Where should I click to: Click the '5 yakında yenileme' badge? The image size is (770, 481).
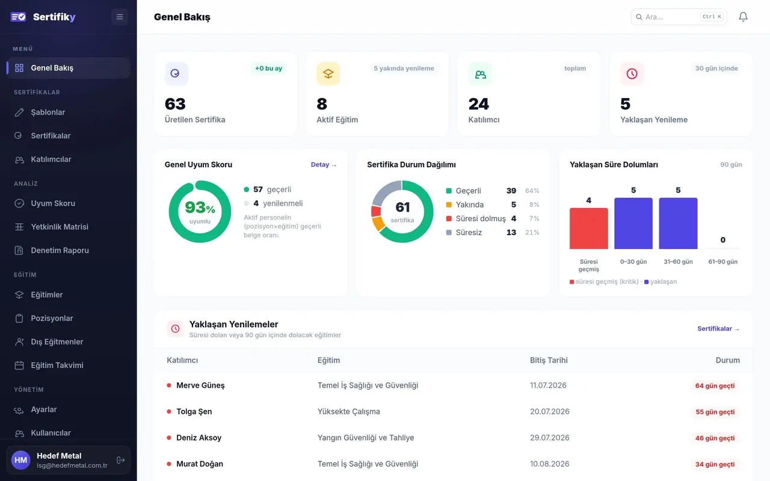(x=404, y=69)
